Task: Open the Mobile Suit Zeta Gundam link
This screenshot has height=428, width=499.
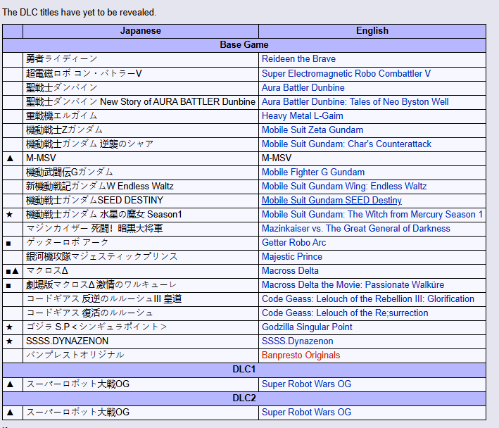Action: (312, 130)
